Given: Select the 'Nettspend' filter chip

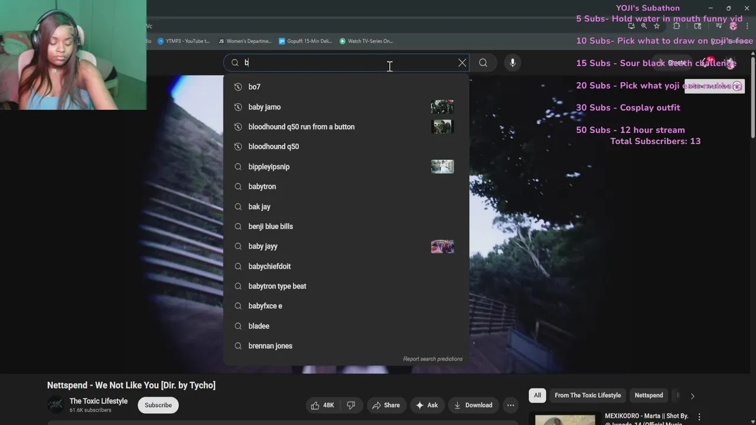Looking at the screenshot, I should (x=649, y=395).
